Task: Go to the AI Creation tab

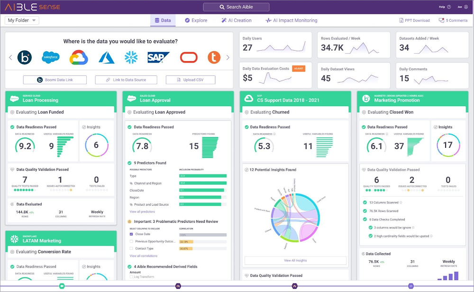Action: point(237,20)
